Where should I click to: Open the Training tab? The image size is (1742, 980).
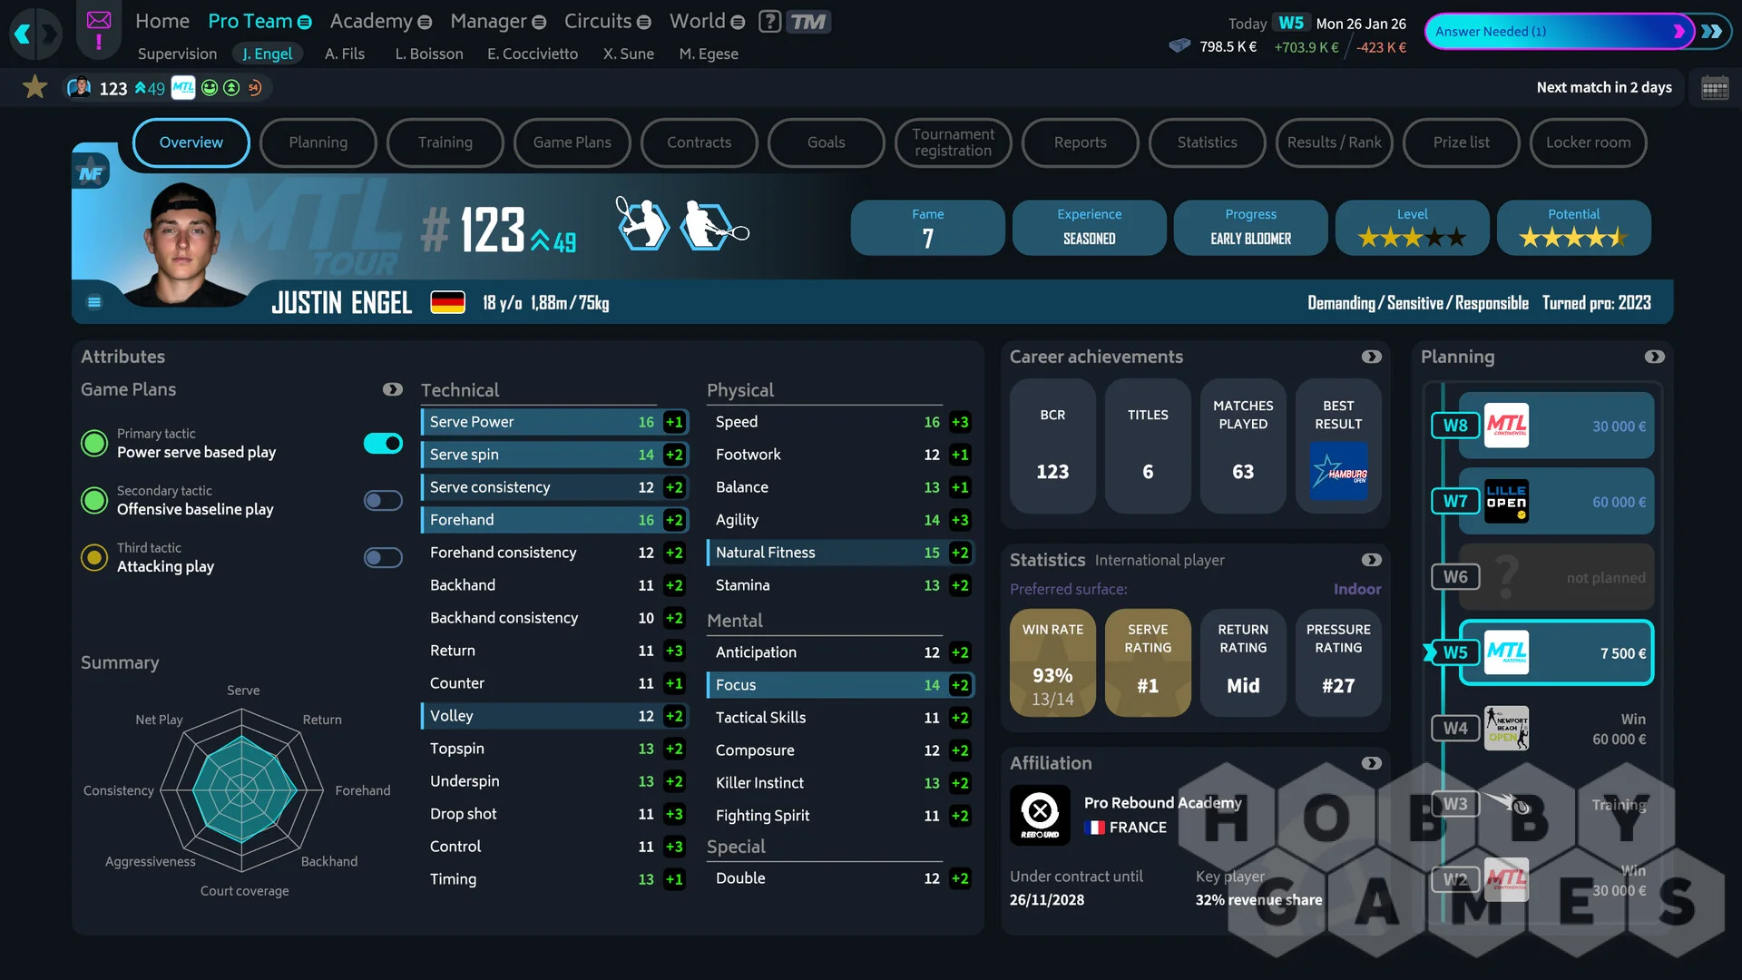[445, 142]
